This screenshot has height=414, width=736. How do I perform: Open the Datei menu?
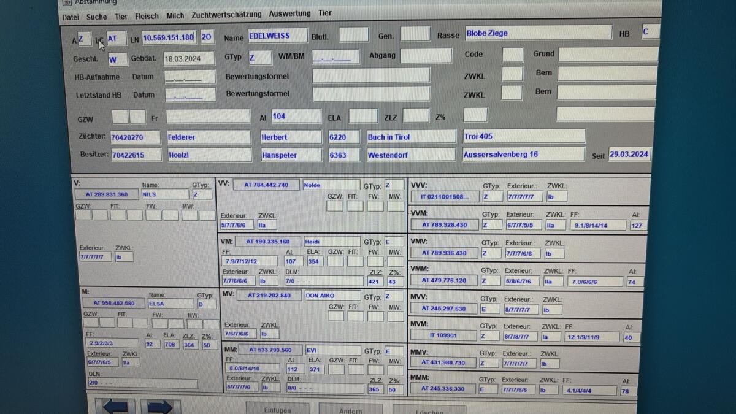click(71, 17)
